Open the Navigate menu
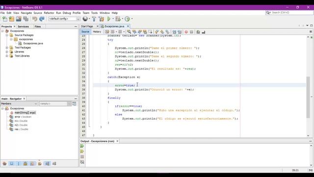This screenshot has width=314, height=177. tap(26, 13)
